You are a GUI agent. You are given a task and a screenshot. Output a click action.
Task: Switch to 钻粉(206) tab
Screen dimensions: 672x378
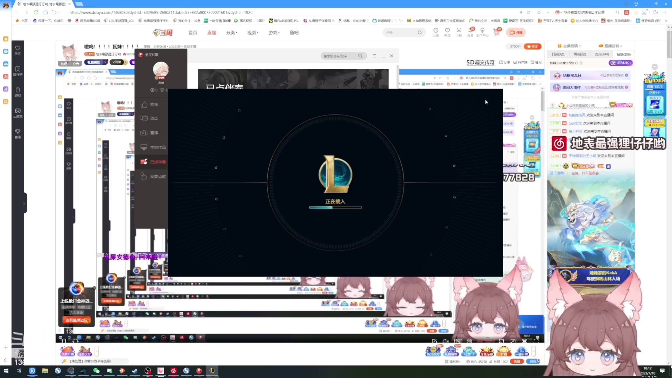pos(623,54)
